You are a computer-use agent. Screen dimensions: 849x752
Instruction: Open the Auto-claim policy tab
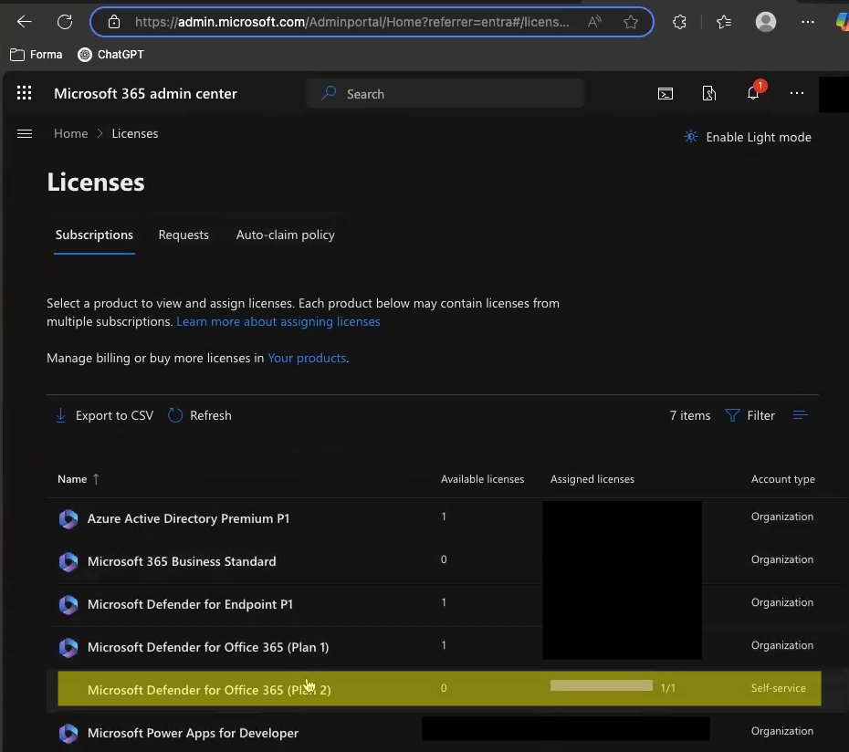coord(285,235)
